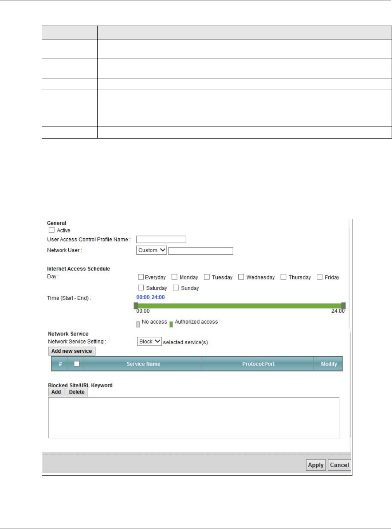
Task: Open the Network User Custom dropdown
Action: point(151,250)
